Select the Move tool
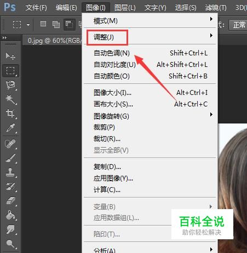Screen dimensions: 247x253 10,56
